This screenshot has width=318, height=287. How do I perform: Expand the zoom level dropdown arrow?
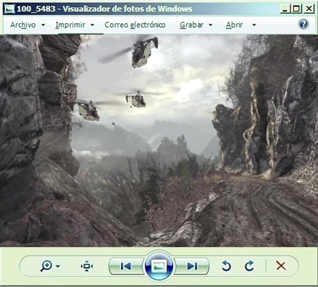click(58, 266)
